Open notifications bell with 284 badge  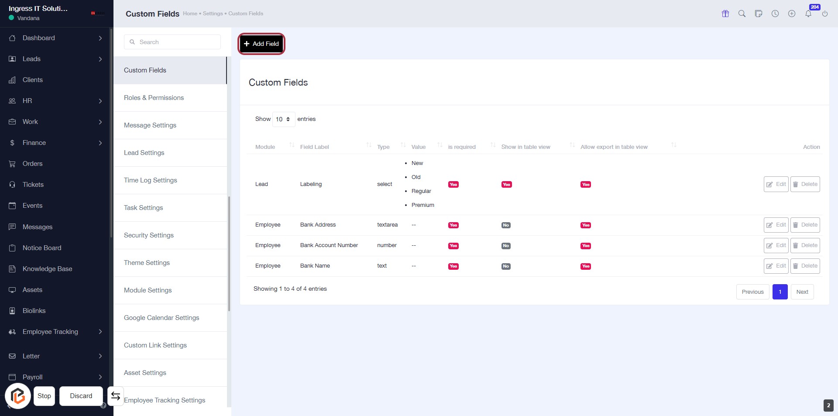pos(808,14)
